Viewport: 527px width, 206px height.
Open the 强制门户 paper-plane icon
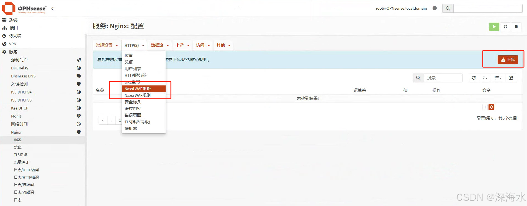tap(79, 60)
